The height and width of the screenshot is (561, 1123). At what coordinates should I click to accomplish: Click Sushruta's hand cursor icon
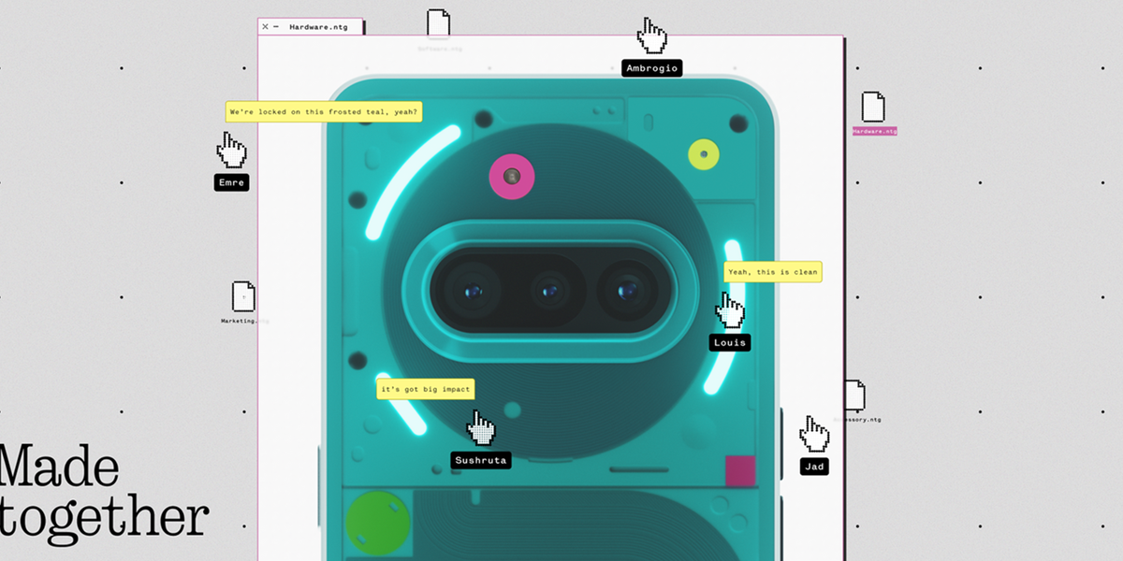click(481, 427)
